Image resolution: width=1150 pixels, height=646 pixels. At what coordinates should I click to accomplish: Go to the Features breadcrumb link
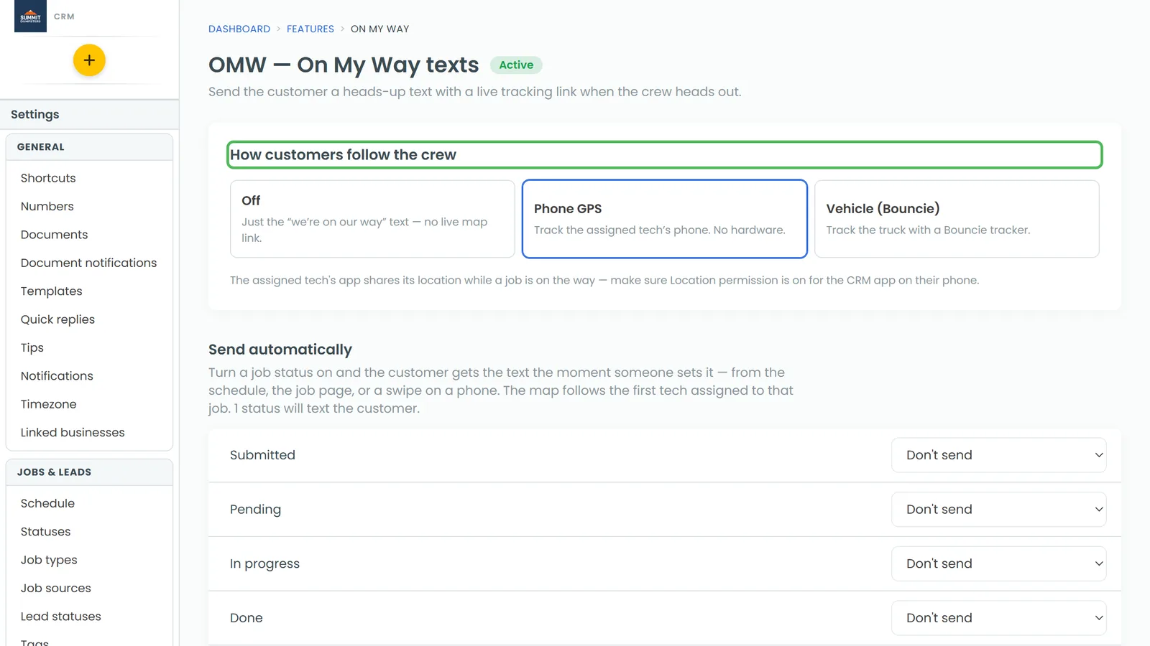pos(310,29)
